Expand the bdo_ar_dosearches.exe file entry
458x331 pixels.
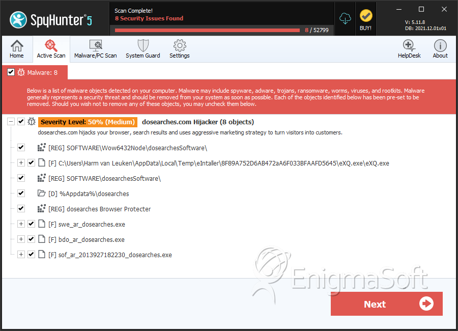pos(21,239)
